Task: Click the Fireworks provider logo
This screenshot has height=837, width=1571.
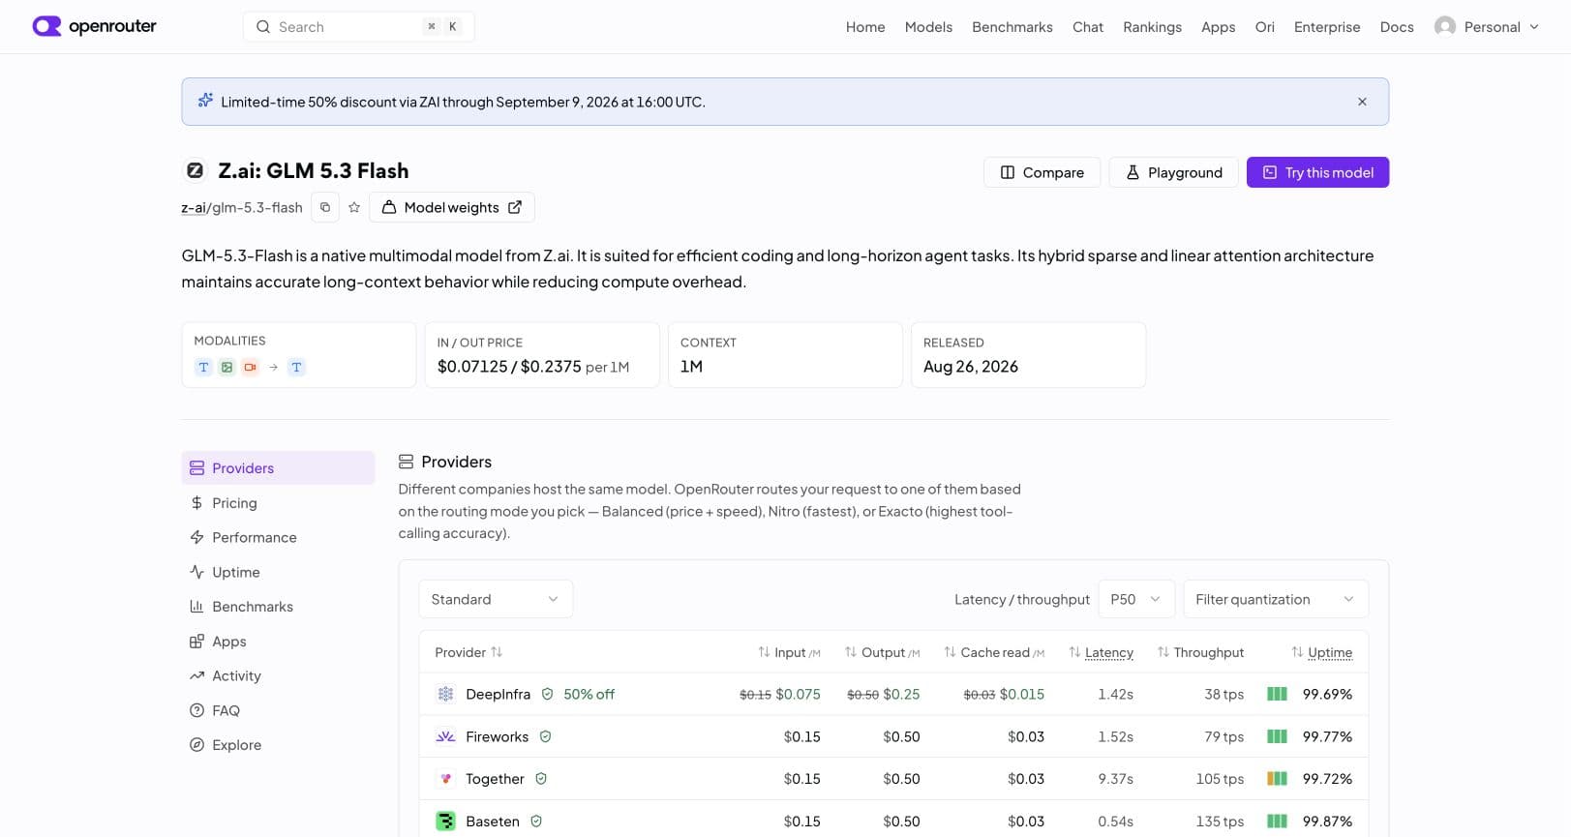Action: click(445, 736)
